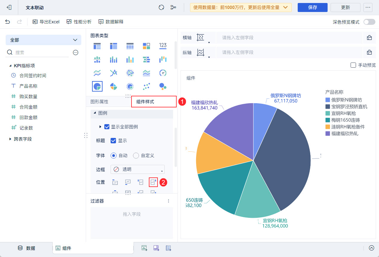The image size is (379, 257).
Task: Click 福建福欣热轧 purple legend swatch
Action: pyautogui.click(x=328, y=133)
